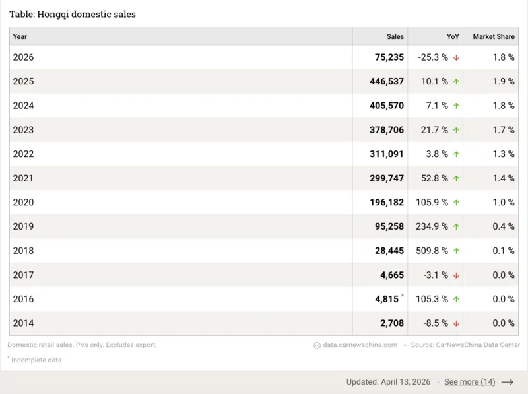Click the asterisk footnote marker beside 4,815
The width and height of the screenshot is (528, 394).
tap(402, 296)
